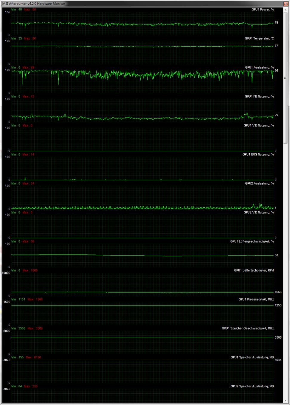Viewport: 290px width, 405px height.
Task: Select the 'GPU1 Lüftertachometer, RPM' label
Action: [254, 271]
